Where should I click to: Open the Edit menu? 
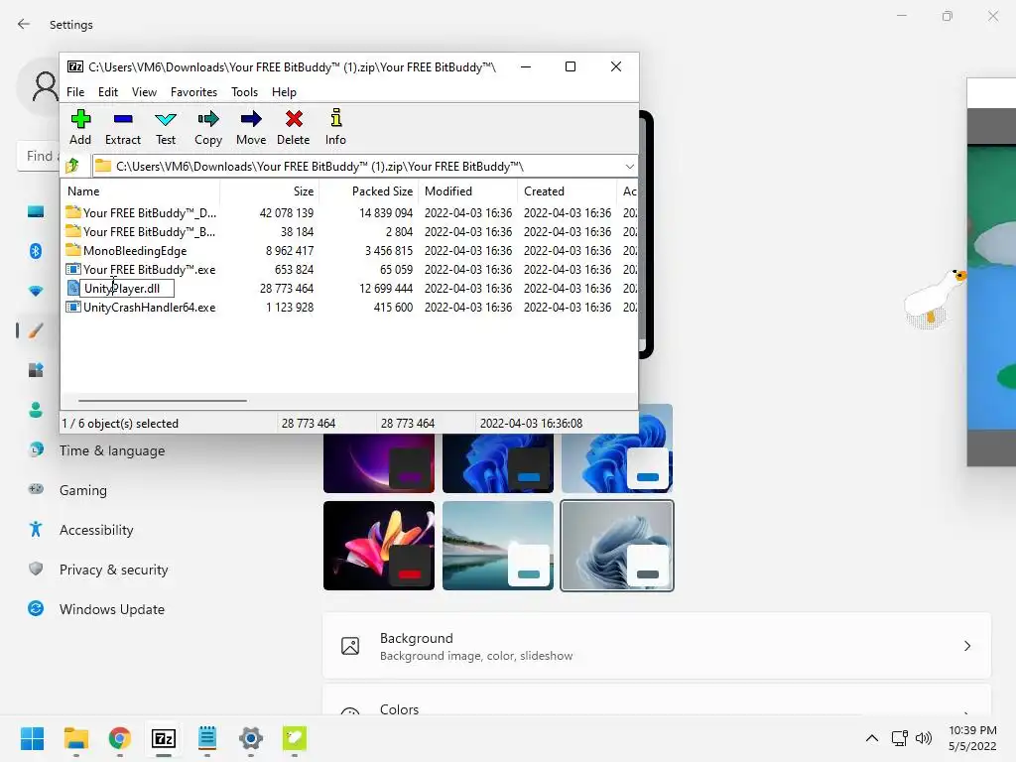point(107,92)
